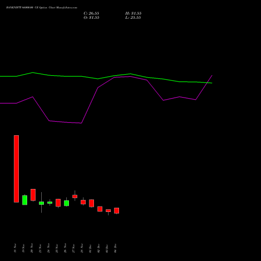This screenshot has height=261, width=261.
Task: Click the red candle for 28 Nov
Action: 83,202
